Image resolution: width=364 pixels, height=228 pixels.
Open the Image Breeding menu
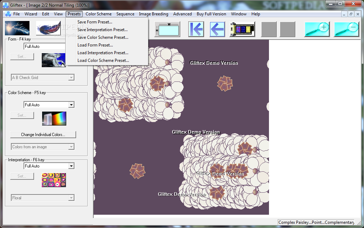point(154,14)
